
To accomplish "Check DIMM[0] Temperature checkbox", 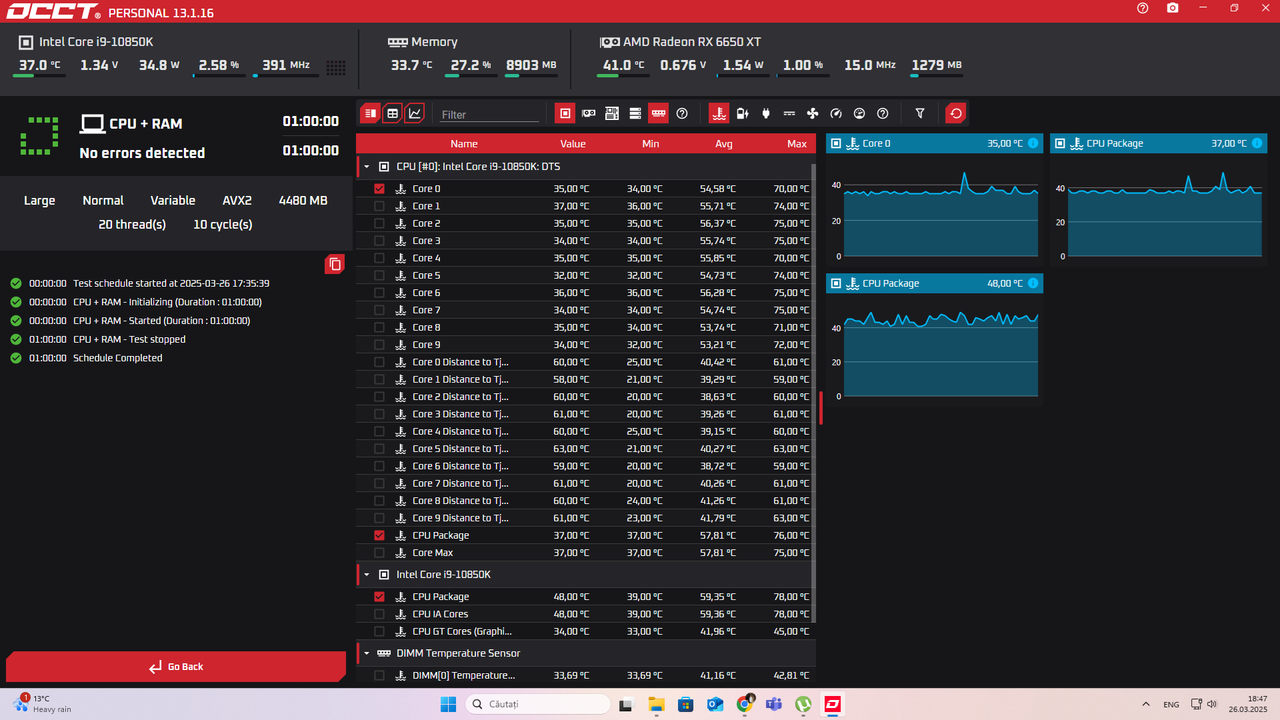I will 379,675.
